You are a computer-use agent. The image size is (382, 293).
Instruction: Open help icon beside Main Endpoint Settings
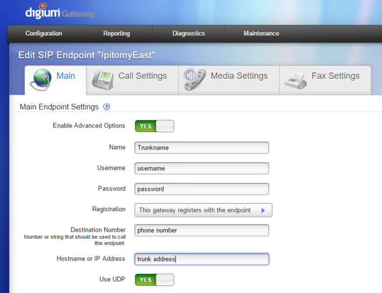(x=107, y=107)
